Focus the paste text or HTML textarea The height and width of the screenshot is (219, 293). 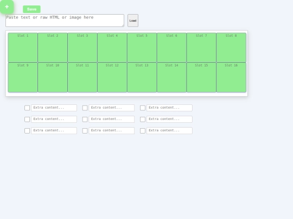(65, 21)
